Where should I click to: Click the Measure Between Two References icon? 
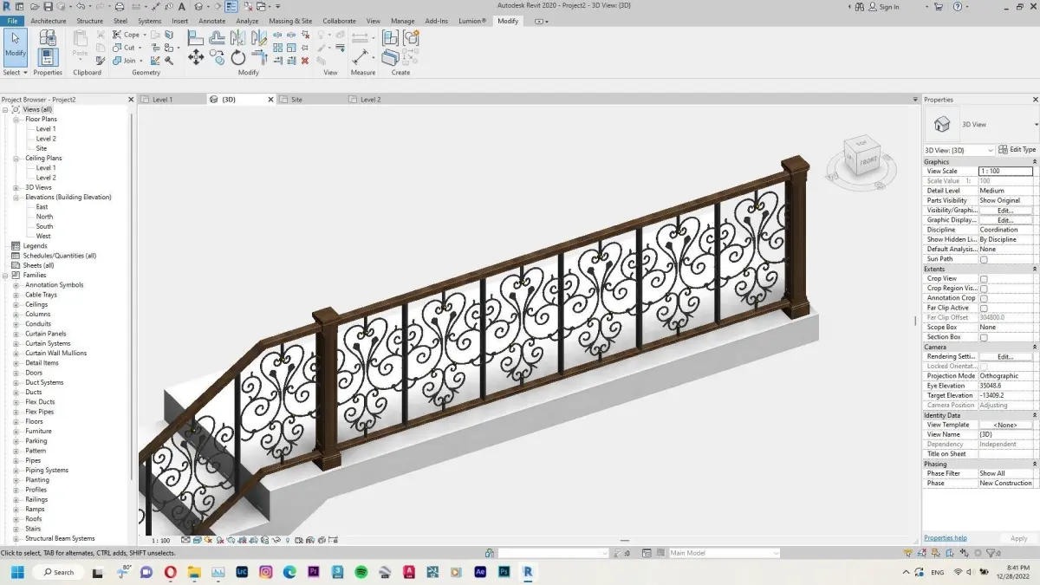click(360, 37)
